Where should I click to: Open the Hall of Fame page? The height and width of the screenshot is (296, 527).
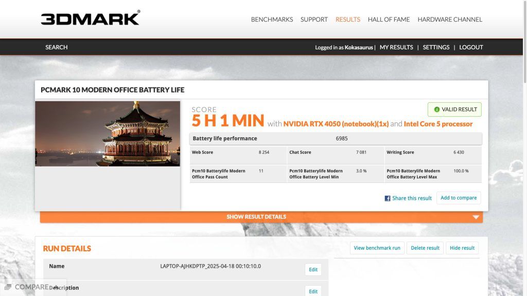pos(389,20)
